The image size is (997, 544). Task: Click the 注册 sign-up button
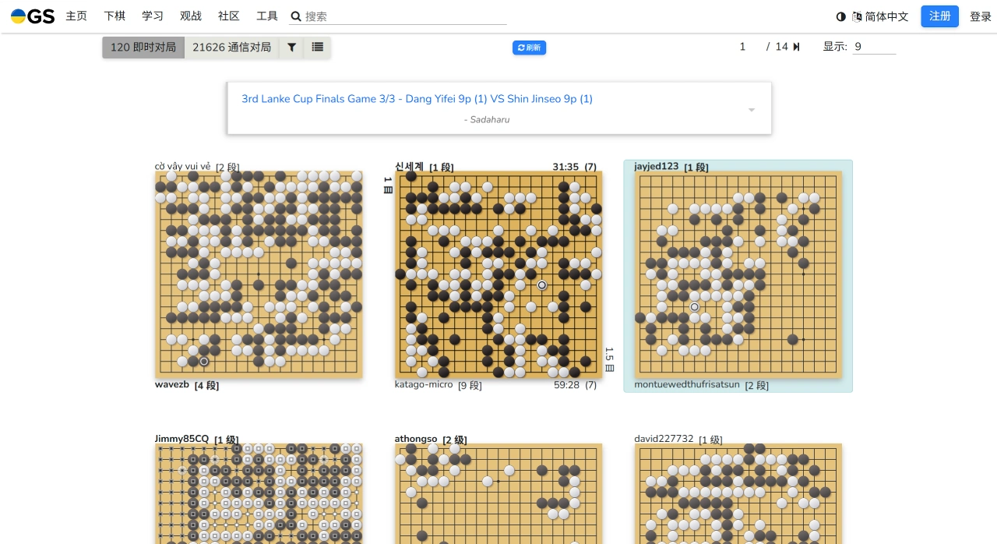[939, 16]
